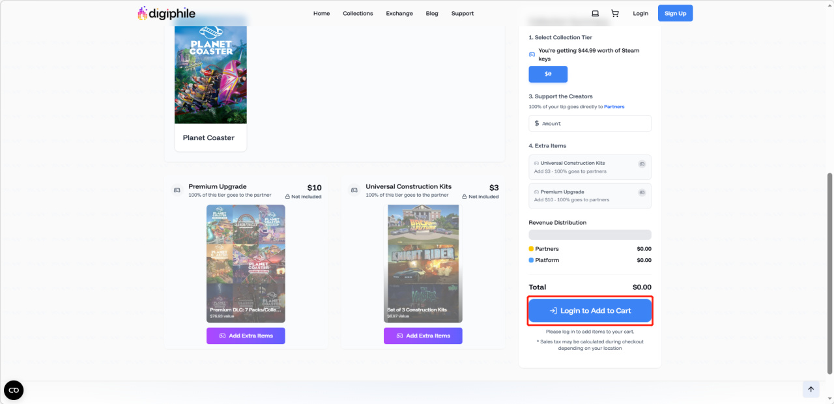Viewport: 834px width, 404px height.
Task: Open Exchange page
Action: coord(399,13)
